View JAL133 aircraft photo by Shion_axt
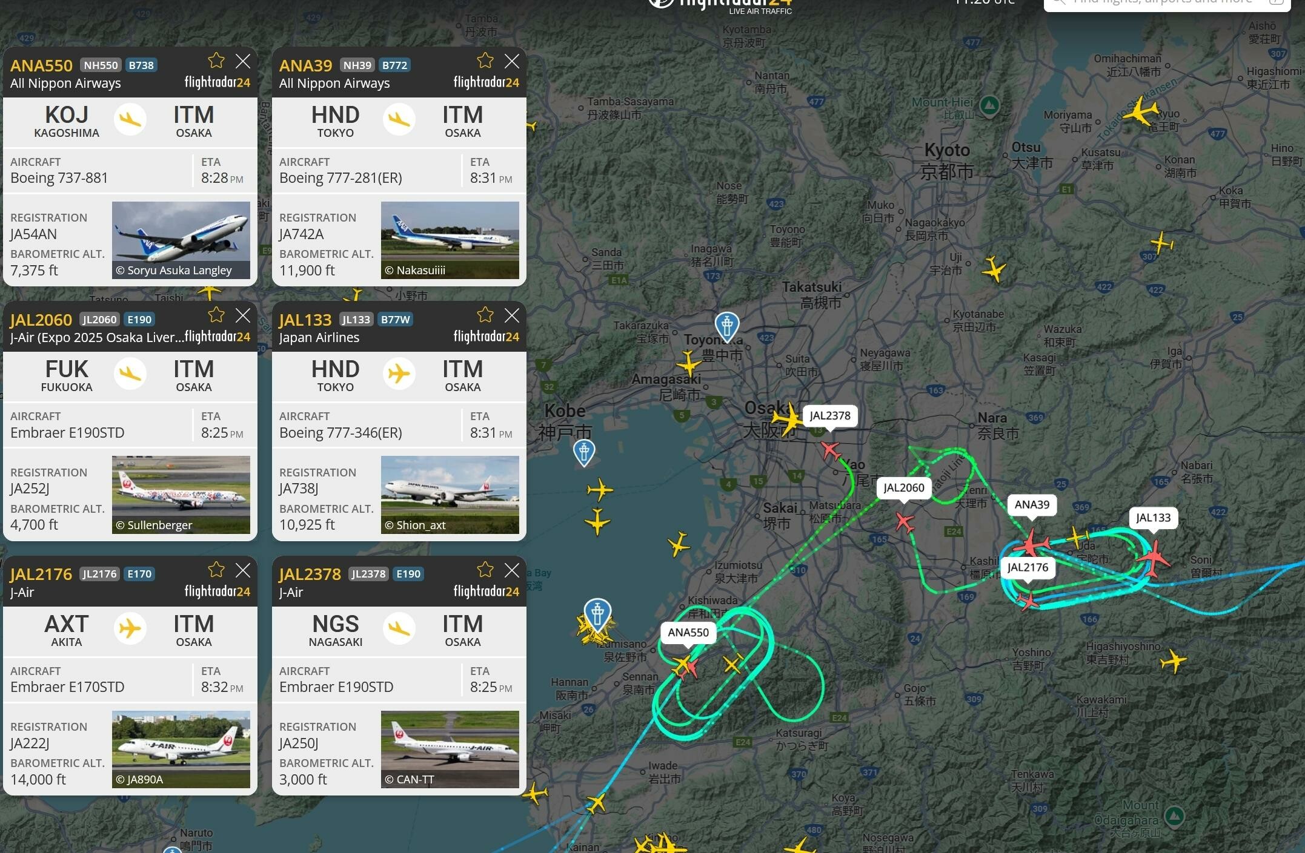The image size is (1305, 853). (450, 495)
